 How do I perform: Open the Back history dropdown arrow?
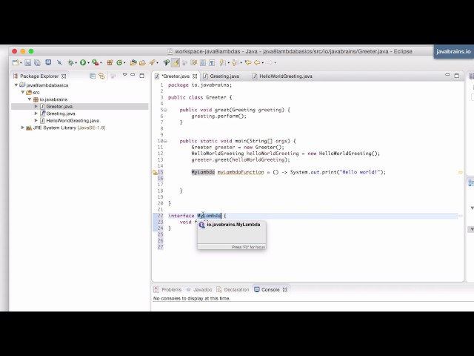[x=262, y=63]
